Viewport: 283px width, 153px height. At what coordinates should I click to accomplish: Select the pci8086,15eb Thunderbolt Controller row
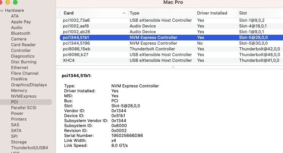pyautogui.click(x=171, y=49)
